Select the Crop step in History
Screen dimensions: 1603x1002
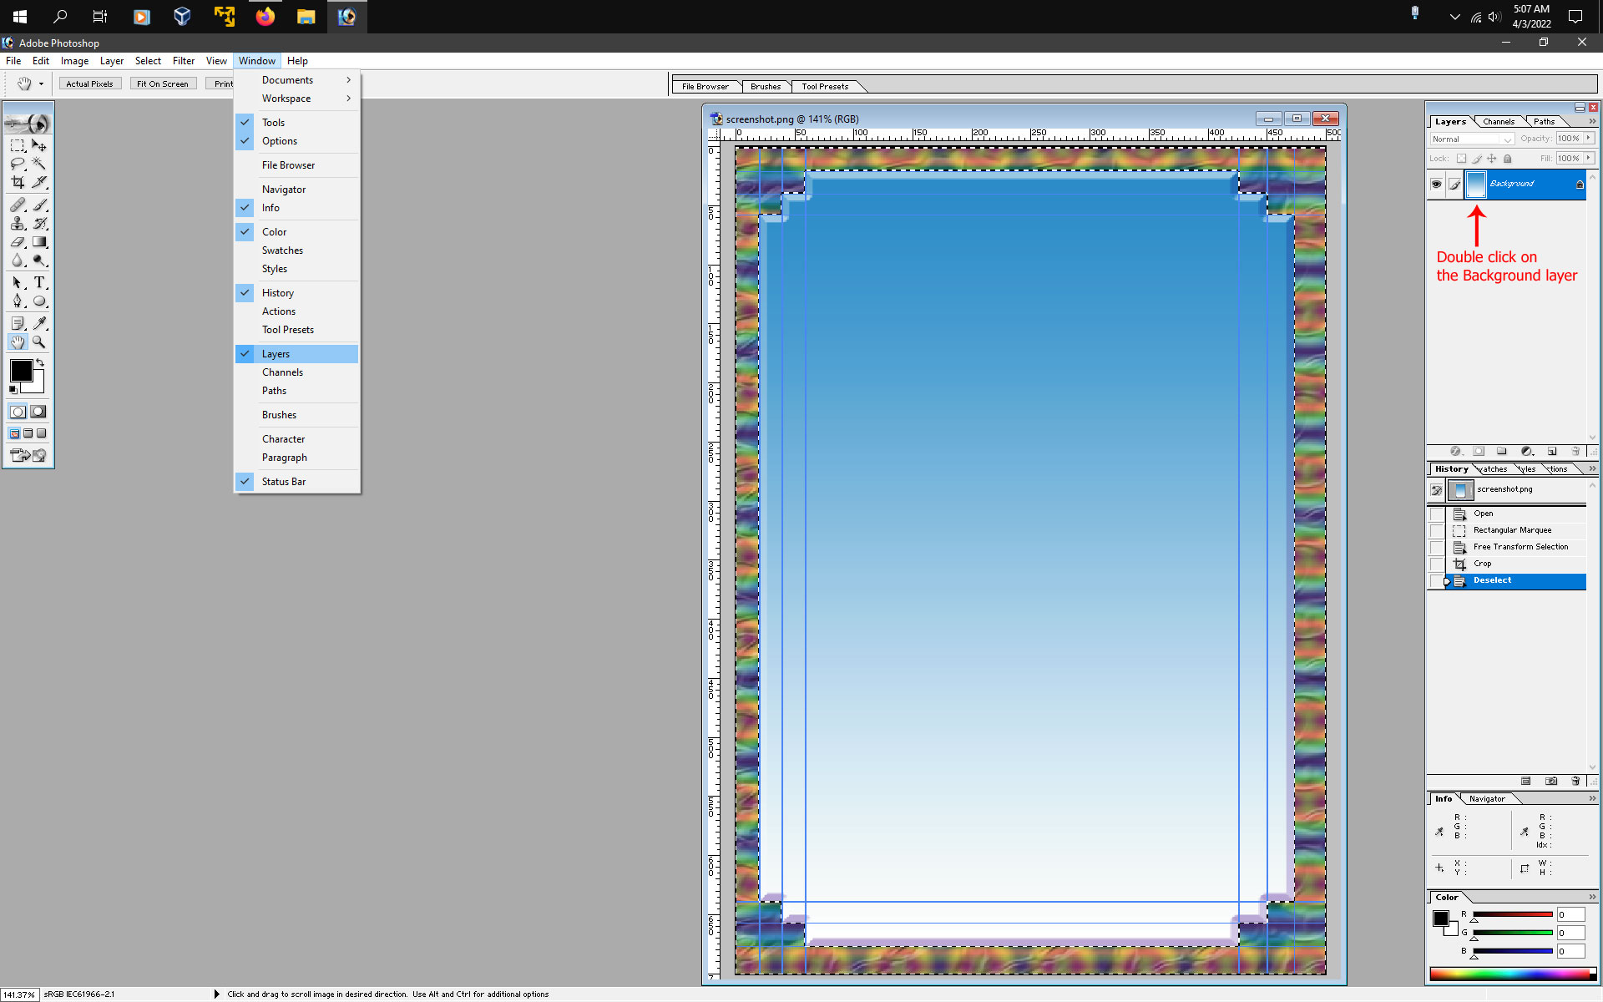[x=1483, y=563]
